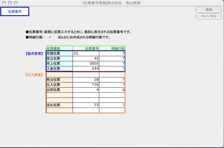Click the 受注伝票 number cell showing 45
The width and height of the screenshot is (224, 148).
click(86, 58)
